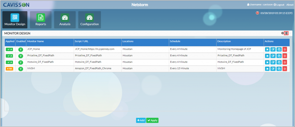The width and height of the screenshot is (295, 127).
Task: Click the Every 15 Minute schedule cell
Action: (193, 69)
